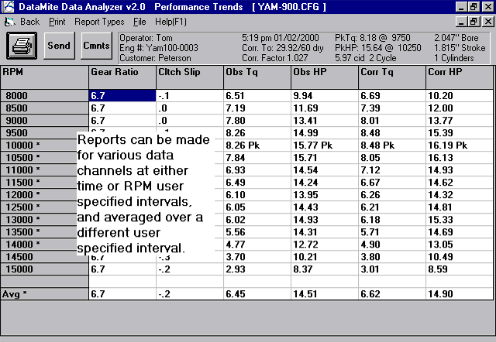Viewport: 496px width, 342px height.
Task: Click the Back arrow icon in menu bar
Action: coord(10,22)
